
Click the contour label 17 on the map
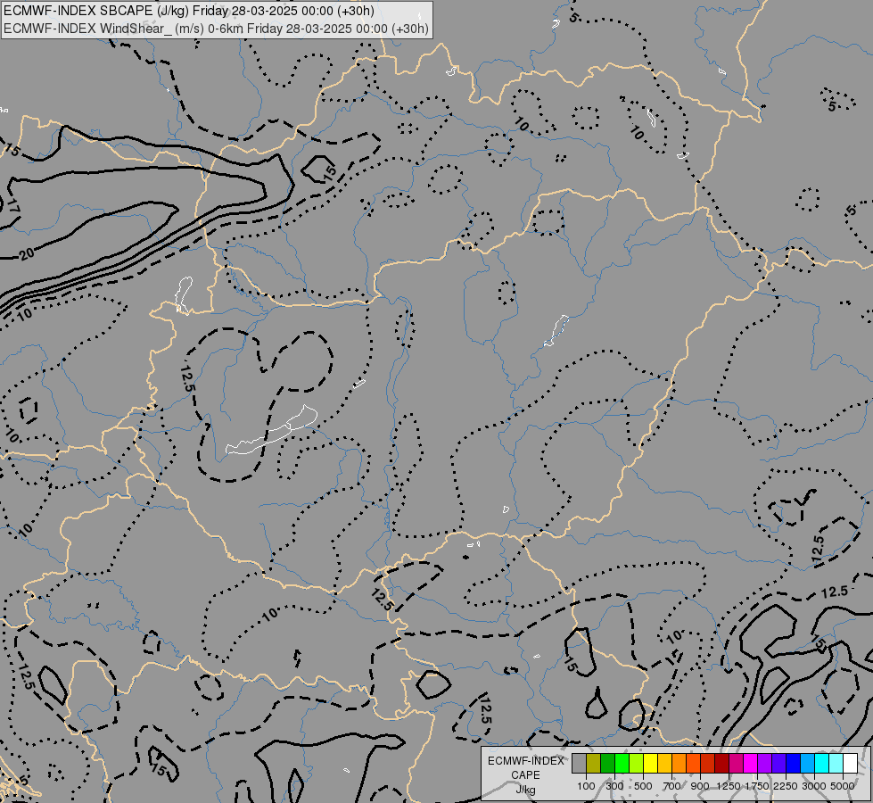pyautogui.click(x=12, y=205)
